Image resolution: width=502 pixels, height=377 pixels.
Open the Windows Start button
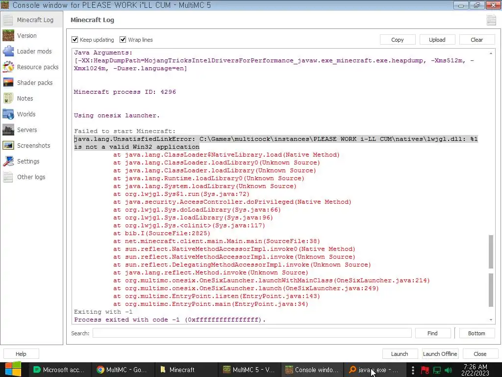(x=13, y=370)
